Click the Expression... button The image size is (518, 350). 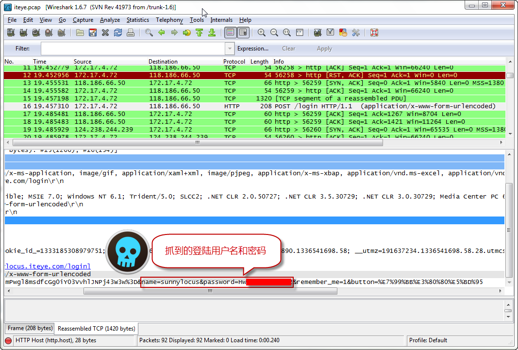tap(253, 49)
